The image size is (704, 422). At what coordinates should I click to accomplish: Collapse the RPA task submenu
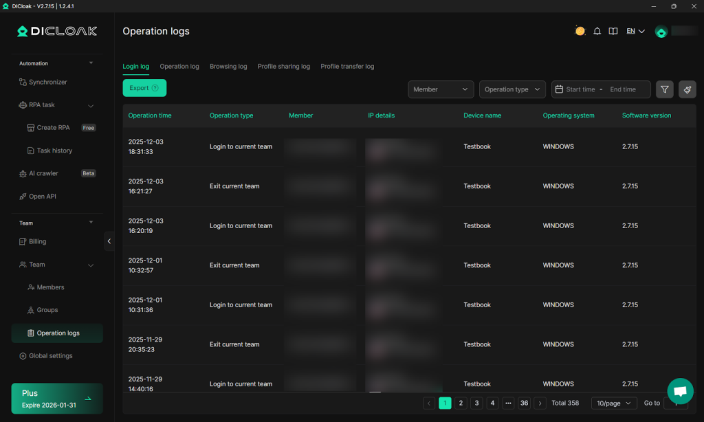coord(91,105)
